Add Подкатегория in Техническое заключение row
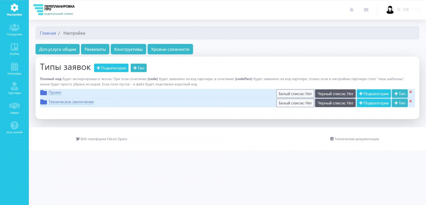The height and width of the screenshot is (205, 426). (374, 103)
